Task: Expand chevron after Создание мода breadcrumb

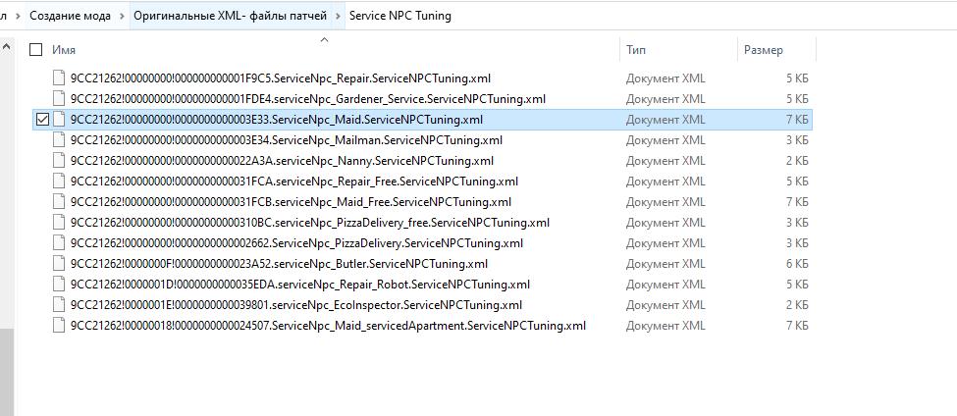Action: point(122,16)
